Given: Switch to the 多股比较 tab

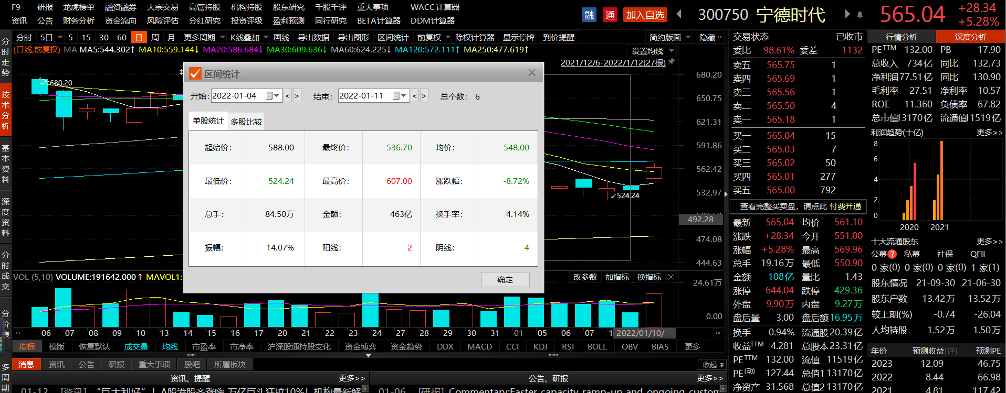Looking at the screenshot, I should click(246, 122).
